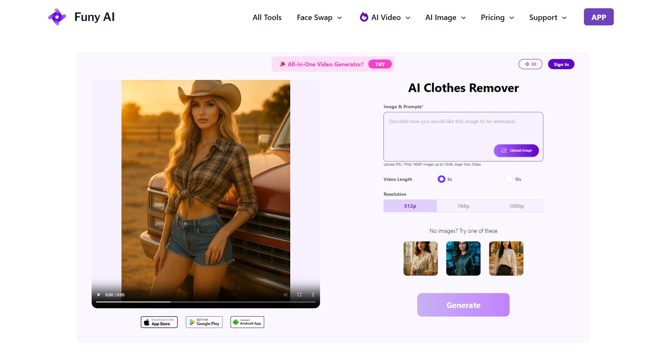Select the 10s video length option
Viewport: 668px width, 354px height.
(x=509, y=179)
